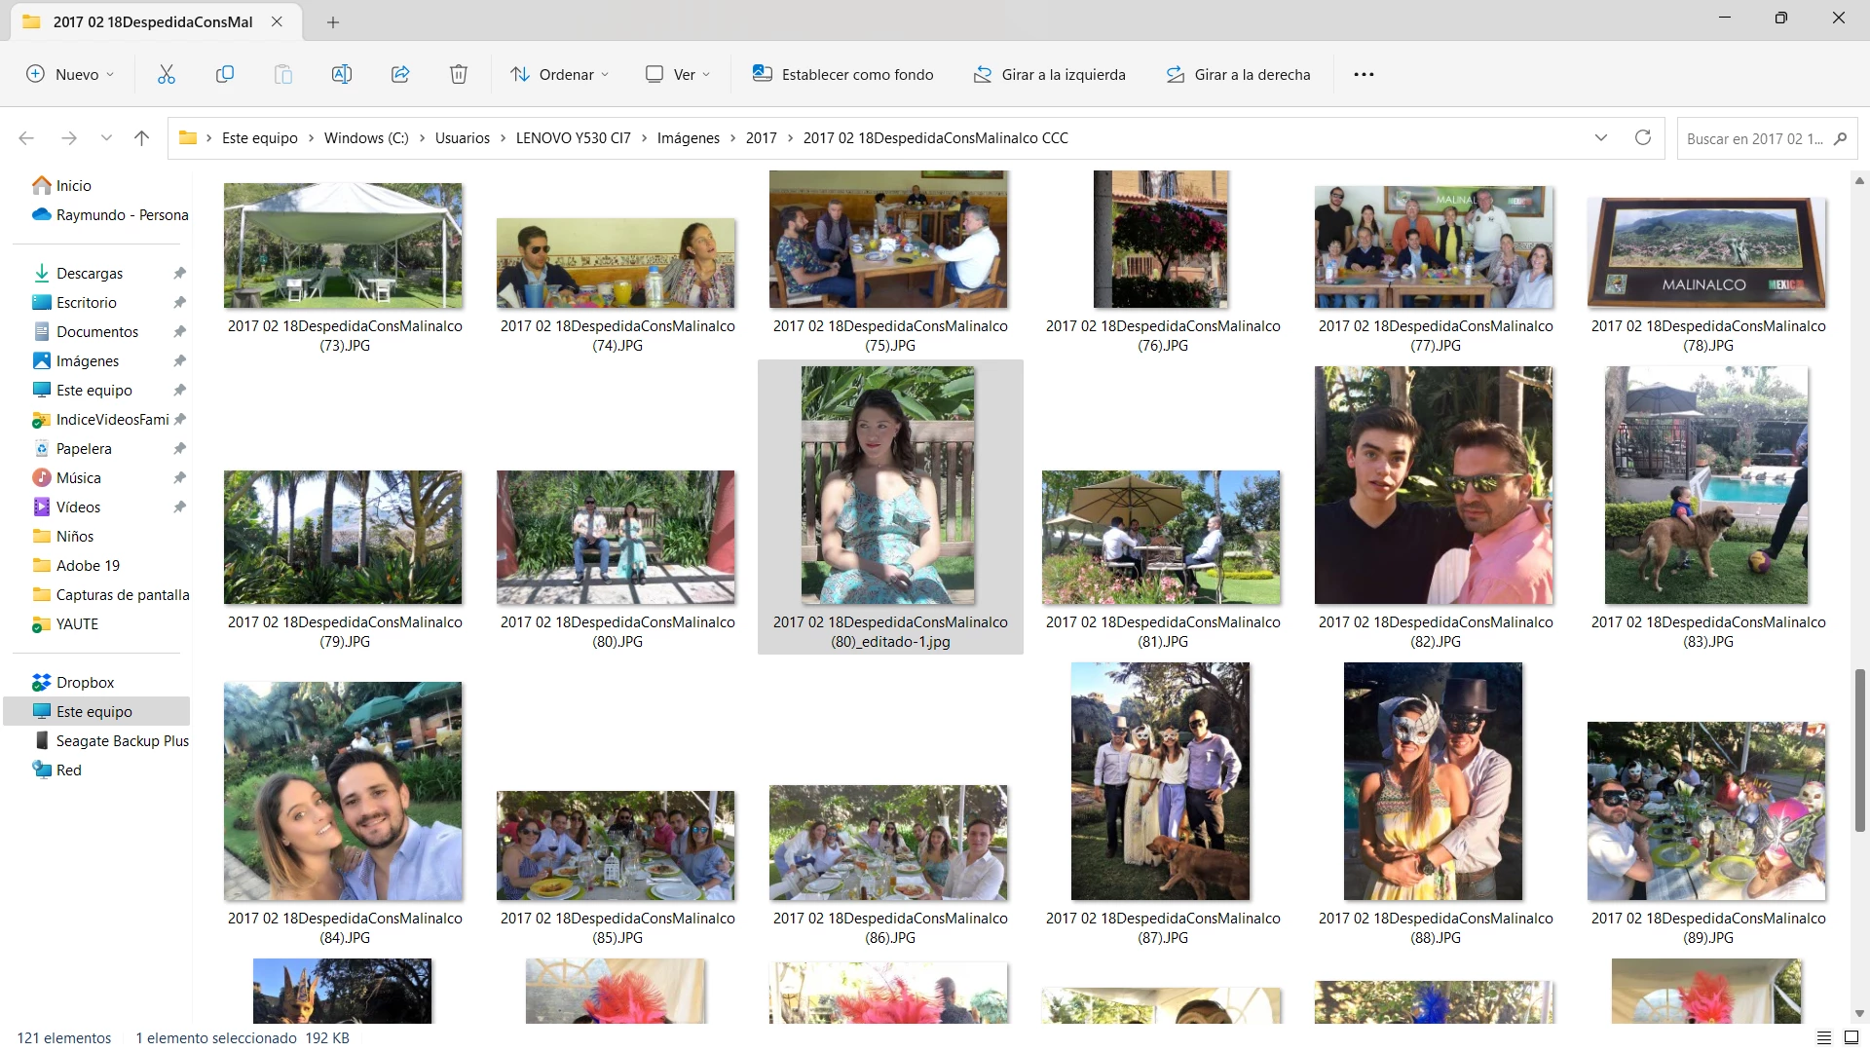This screenshot has width=1870, height=1052.
Task: Open a new tab with plus button
Action: (x=333, y=21)
